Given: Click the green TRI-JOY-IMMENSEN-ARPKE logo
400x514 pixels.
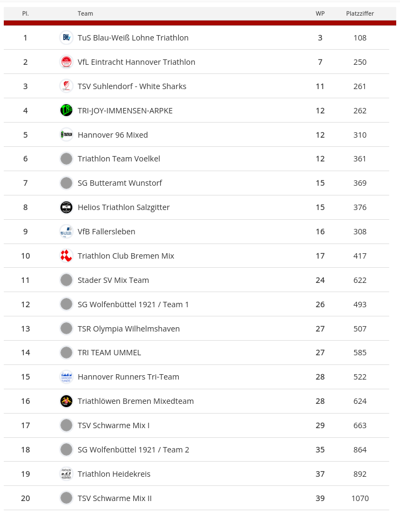Looking at the screenshot, I should tap(66, 111).
